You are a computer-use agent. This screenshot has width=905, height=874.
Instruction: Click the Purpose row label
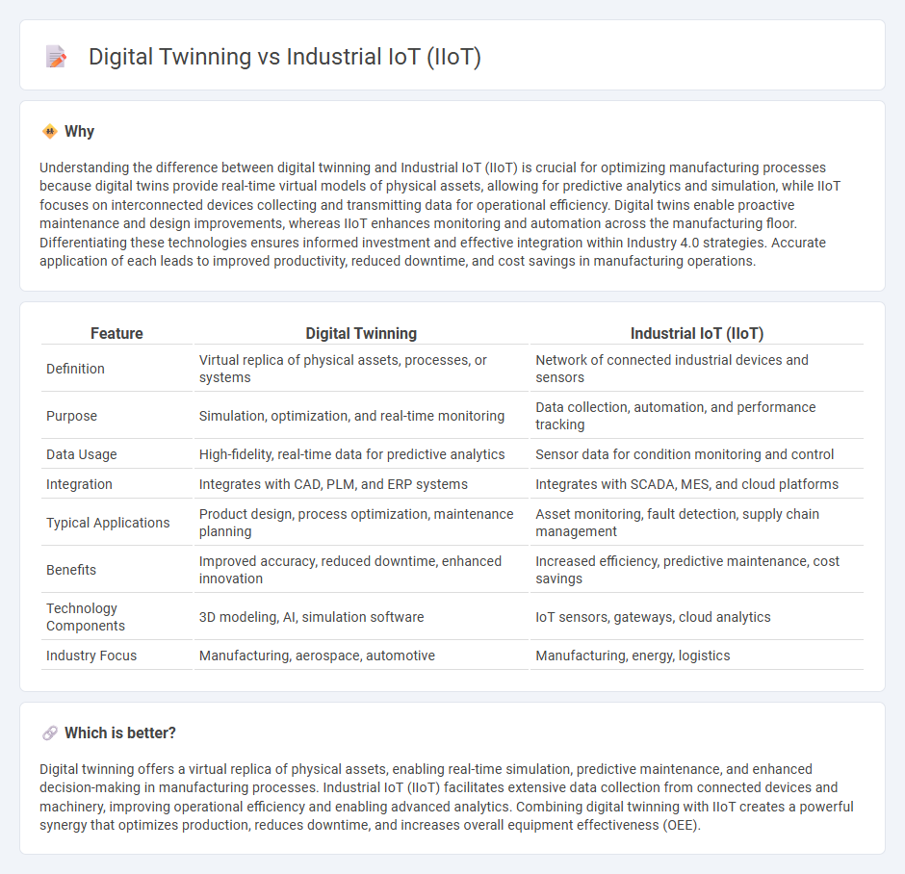point(71,416)
